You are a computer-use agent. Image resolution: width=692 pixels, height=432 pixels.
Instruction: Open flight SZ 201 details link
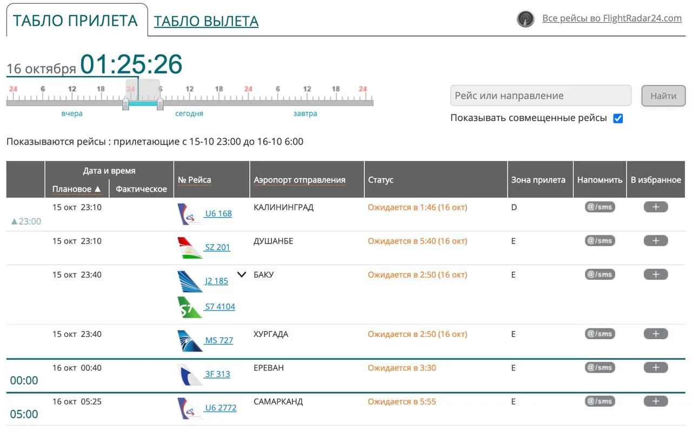tap(217, 247)
